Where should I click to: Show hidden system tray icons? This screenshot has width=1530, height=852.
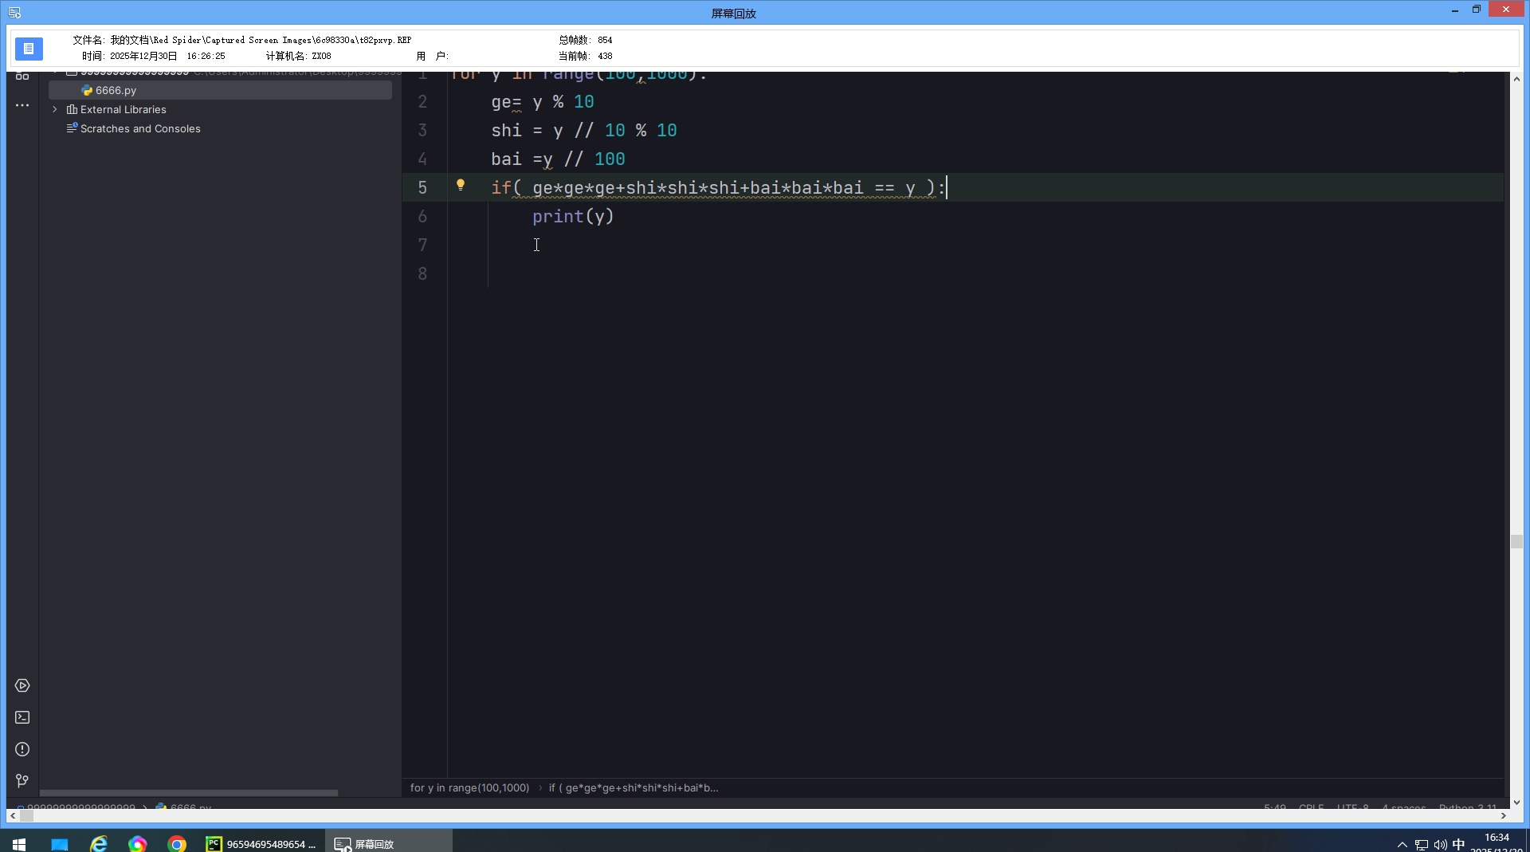coord(1402,844)
